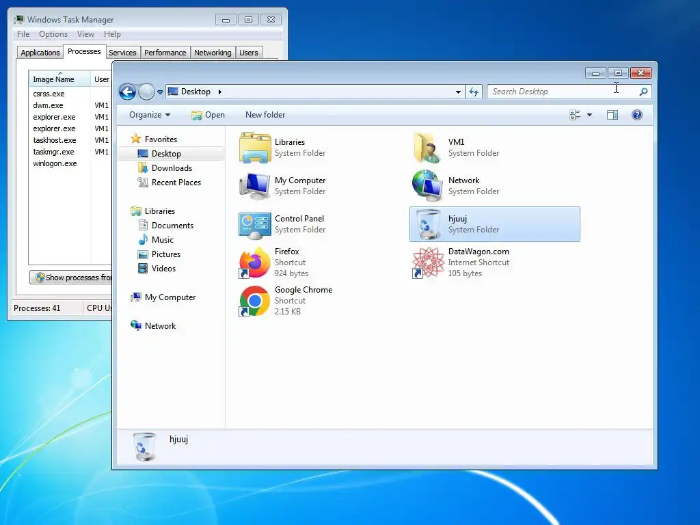
Task: Switch to the Networking tab
Action: (x=213, y=53)
